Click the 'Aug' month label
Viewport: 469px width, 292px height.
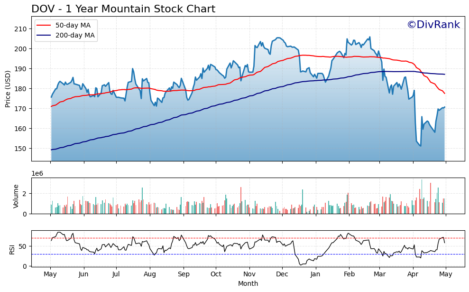click(150, 274)
